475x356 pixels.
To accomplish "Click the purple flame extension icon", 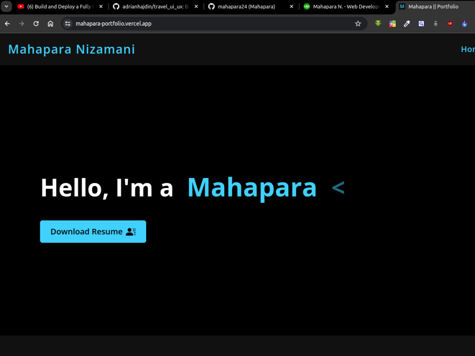I will pos(465,23).
